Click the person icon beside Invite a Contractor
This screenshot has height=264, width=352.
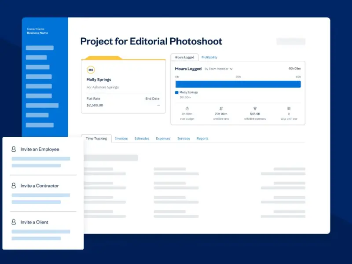click(14, 186)
